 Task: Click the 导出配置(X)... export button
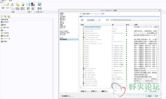(x=67, y=96)
